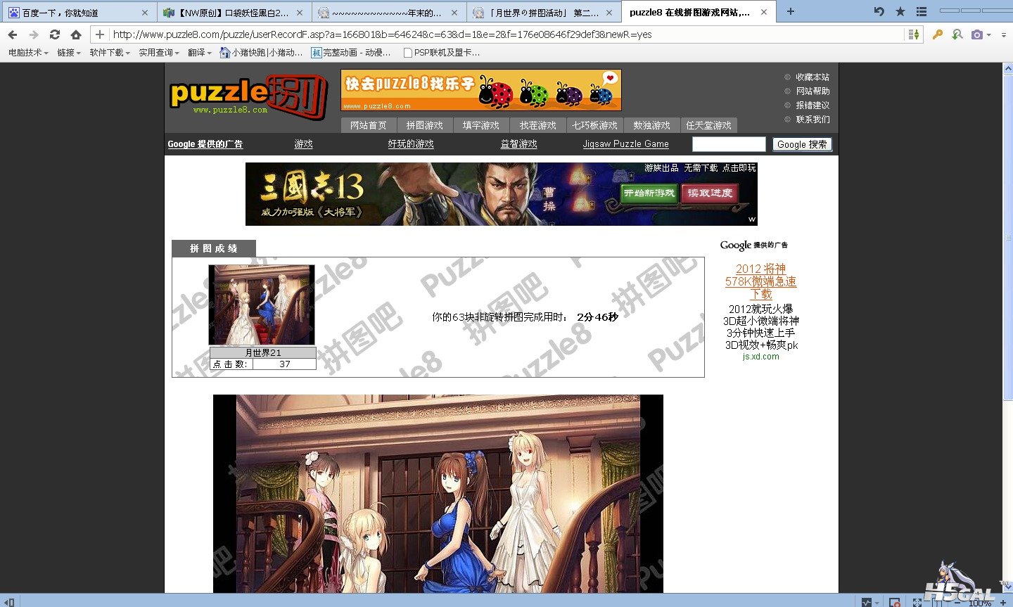The width and height of the screenshot is (1013, 607).
Task: Expand the 电脑技术 bookmarks folder
Action: click(28, 53)
